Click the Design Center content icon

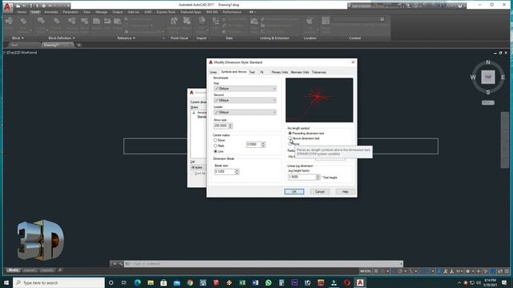(325, 22)
